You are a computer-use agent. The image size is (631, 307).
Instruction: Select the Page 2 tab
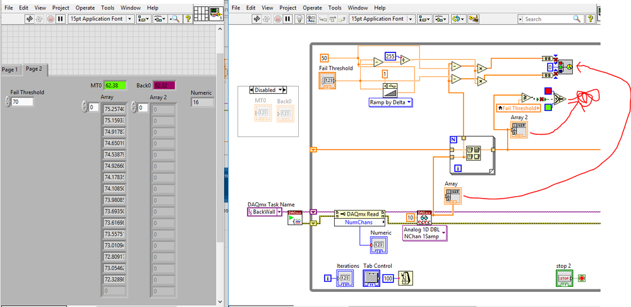[34, 69]
